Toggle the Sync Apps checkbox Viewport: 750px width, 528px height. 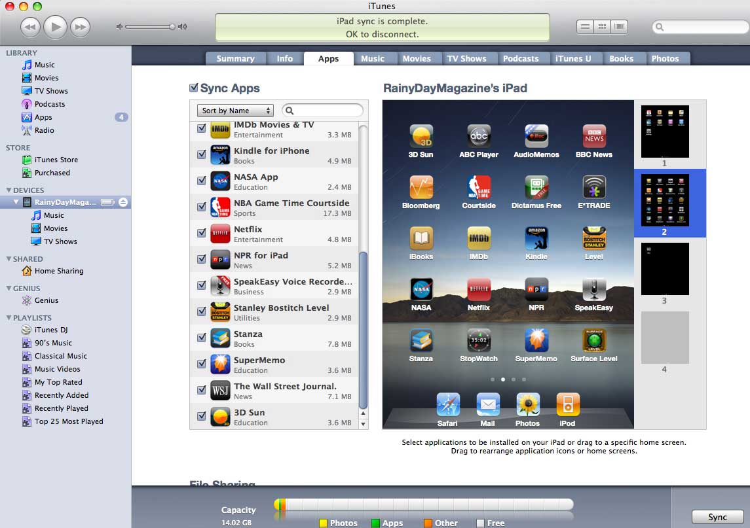pos(194,88)
